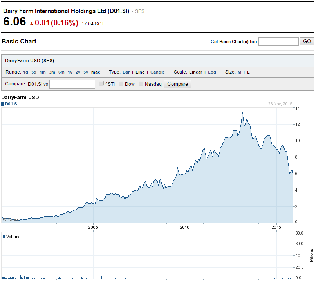Click the blue Volume legend swatch
Image resolution: width=316 pixels, height=282 pixels.
tap(4, 236)
